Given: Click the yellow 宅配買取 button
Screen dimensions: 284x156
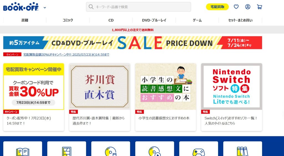Looking at the screenshot, I should tap(217, 7).
